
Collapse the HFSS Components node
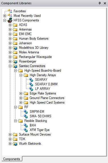tap(5, 20)
